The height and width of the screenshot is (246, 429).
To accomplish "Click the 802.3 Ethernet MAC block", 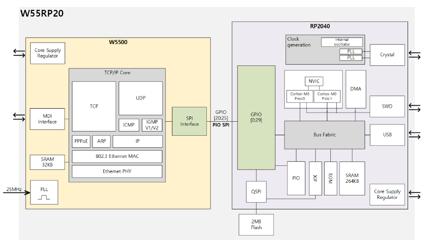I will [x=117, y=156].
